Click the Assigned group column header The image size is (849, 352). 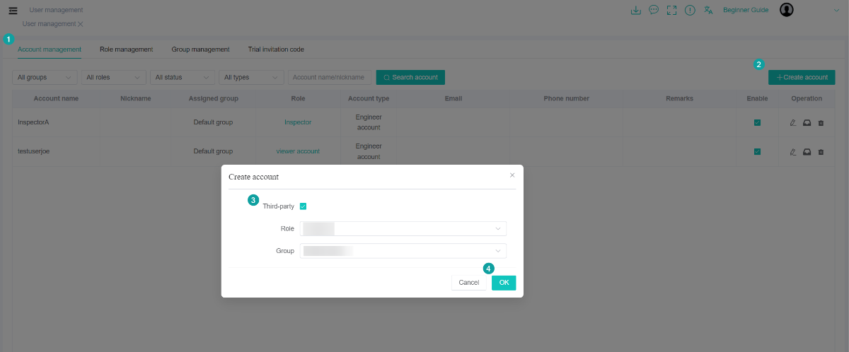[213, 98]
